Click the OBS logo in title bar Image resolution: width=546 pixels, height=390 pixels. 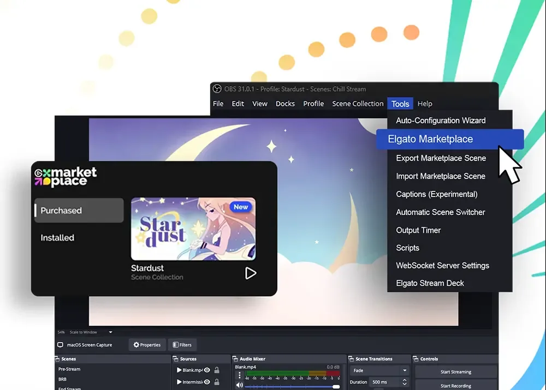217,89
